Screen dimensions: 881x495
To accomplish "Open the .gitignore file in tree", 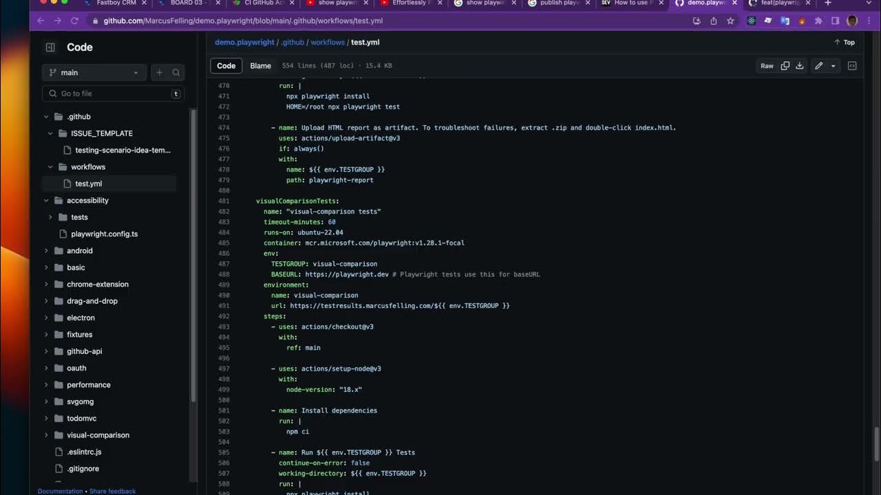I will [83, 469].
